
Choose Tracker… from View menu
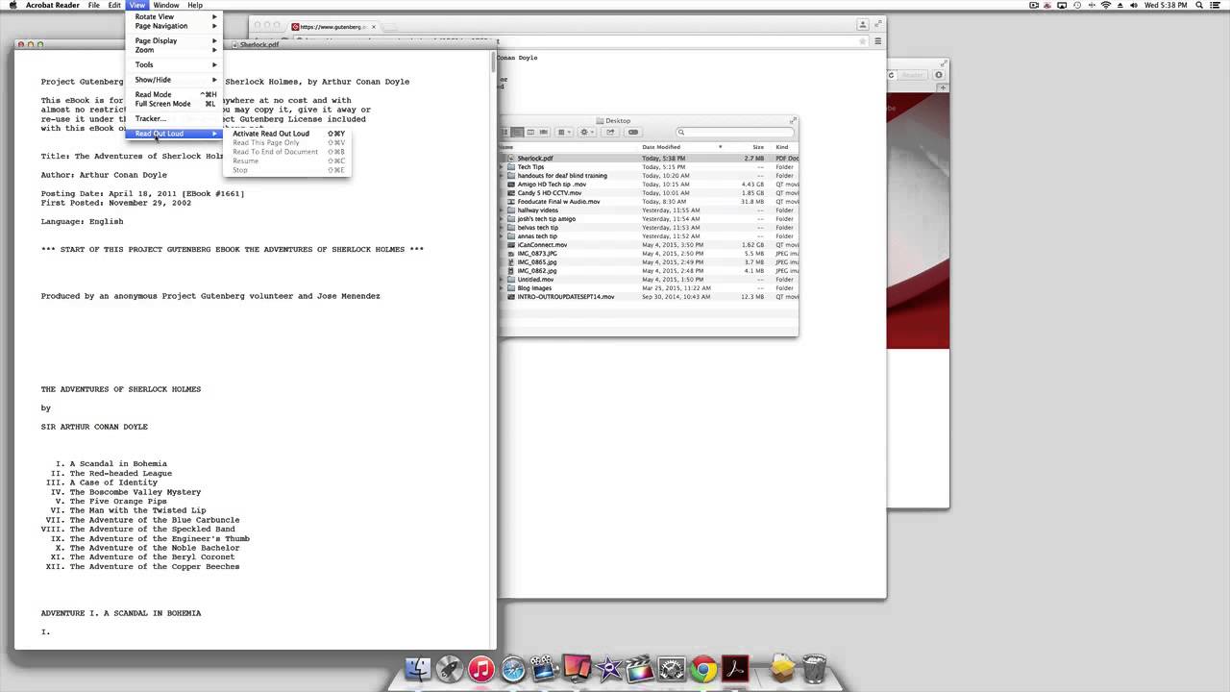[174, 118]
